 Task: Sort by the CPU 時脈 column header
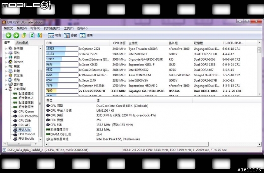coord(119,43)
